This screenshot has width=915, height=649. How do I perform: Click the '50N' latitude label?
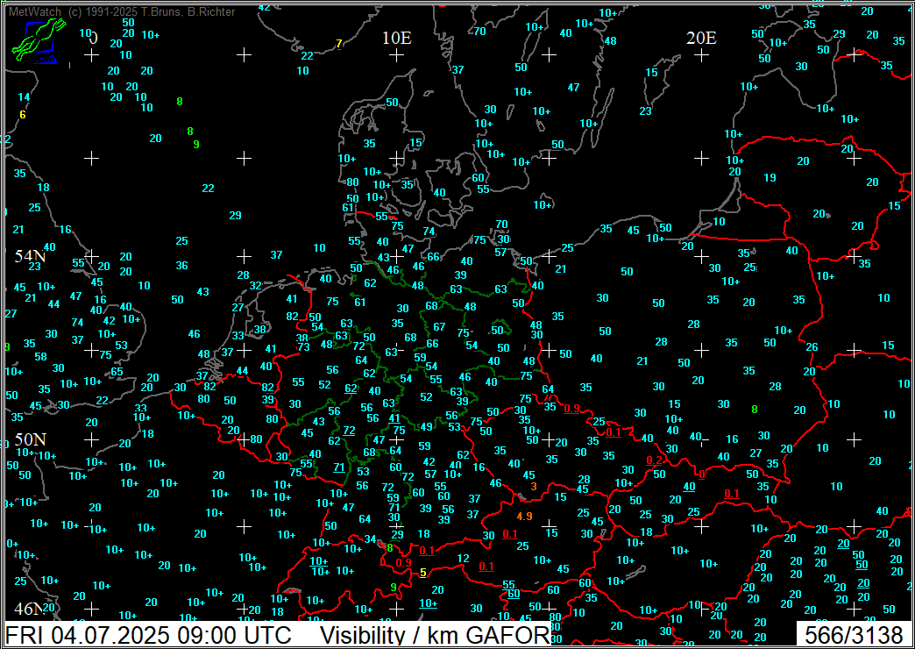point(31,439)
